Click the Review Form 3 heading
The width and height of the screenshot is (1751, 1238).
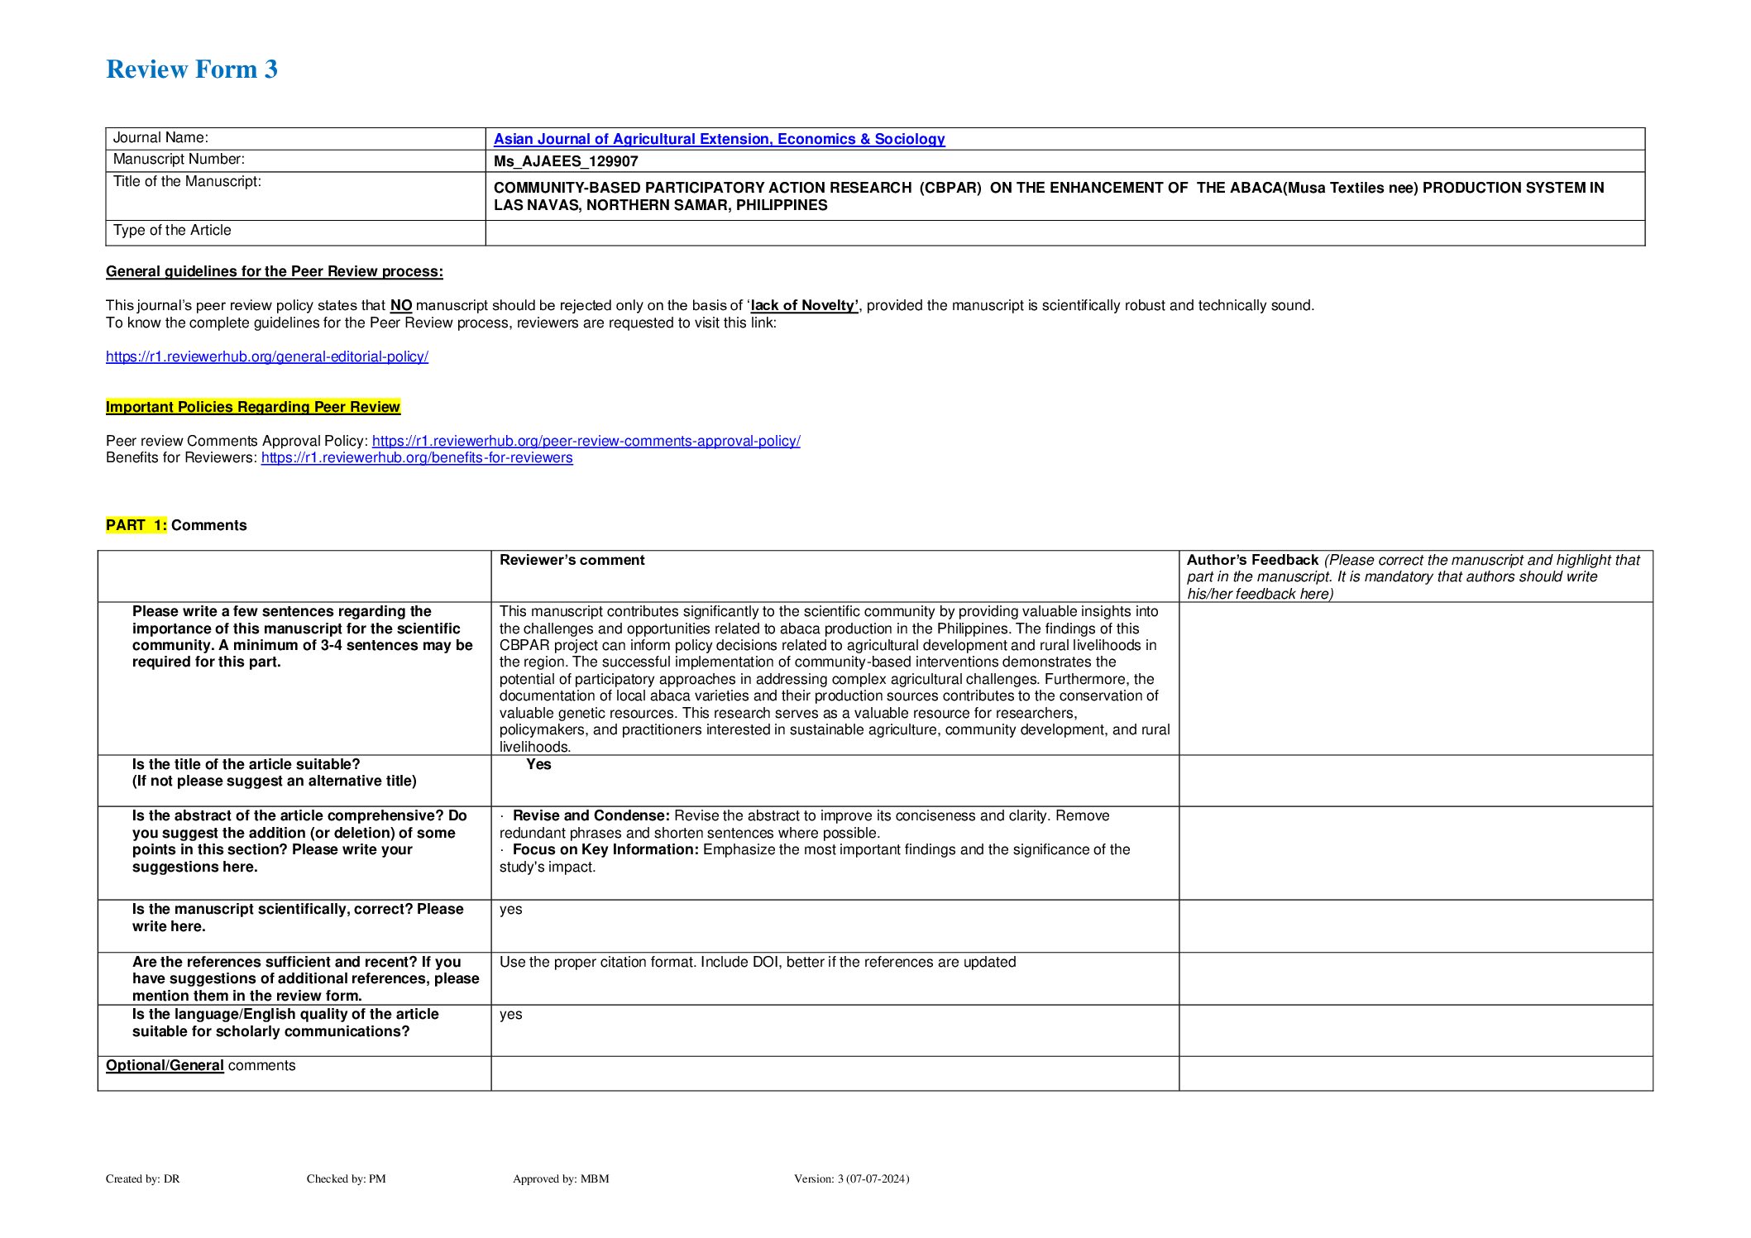pyautogui.click(x=191, y=69)
